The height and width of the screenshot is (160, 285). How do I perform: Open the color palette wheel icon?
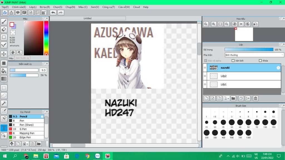(13, 52)
